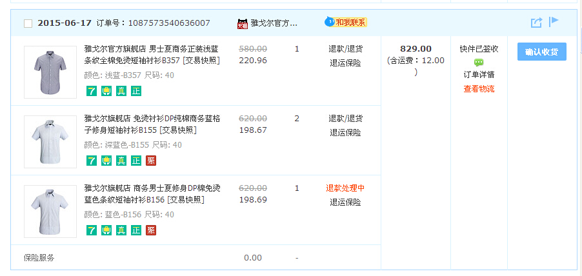Click the 快件已签收 status text

pos(479,49)
